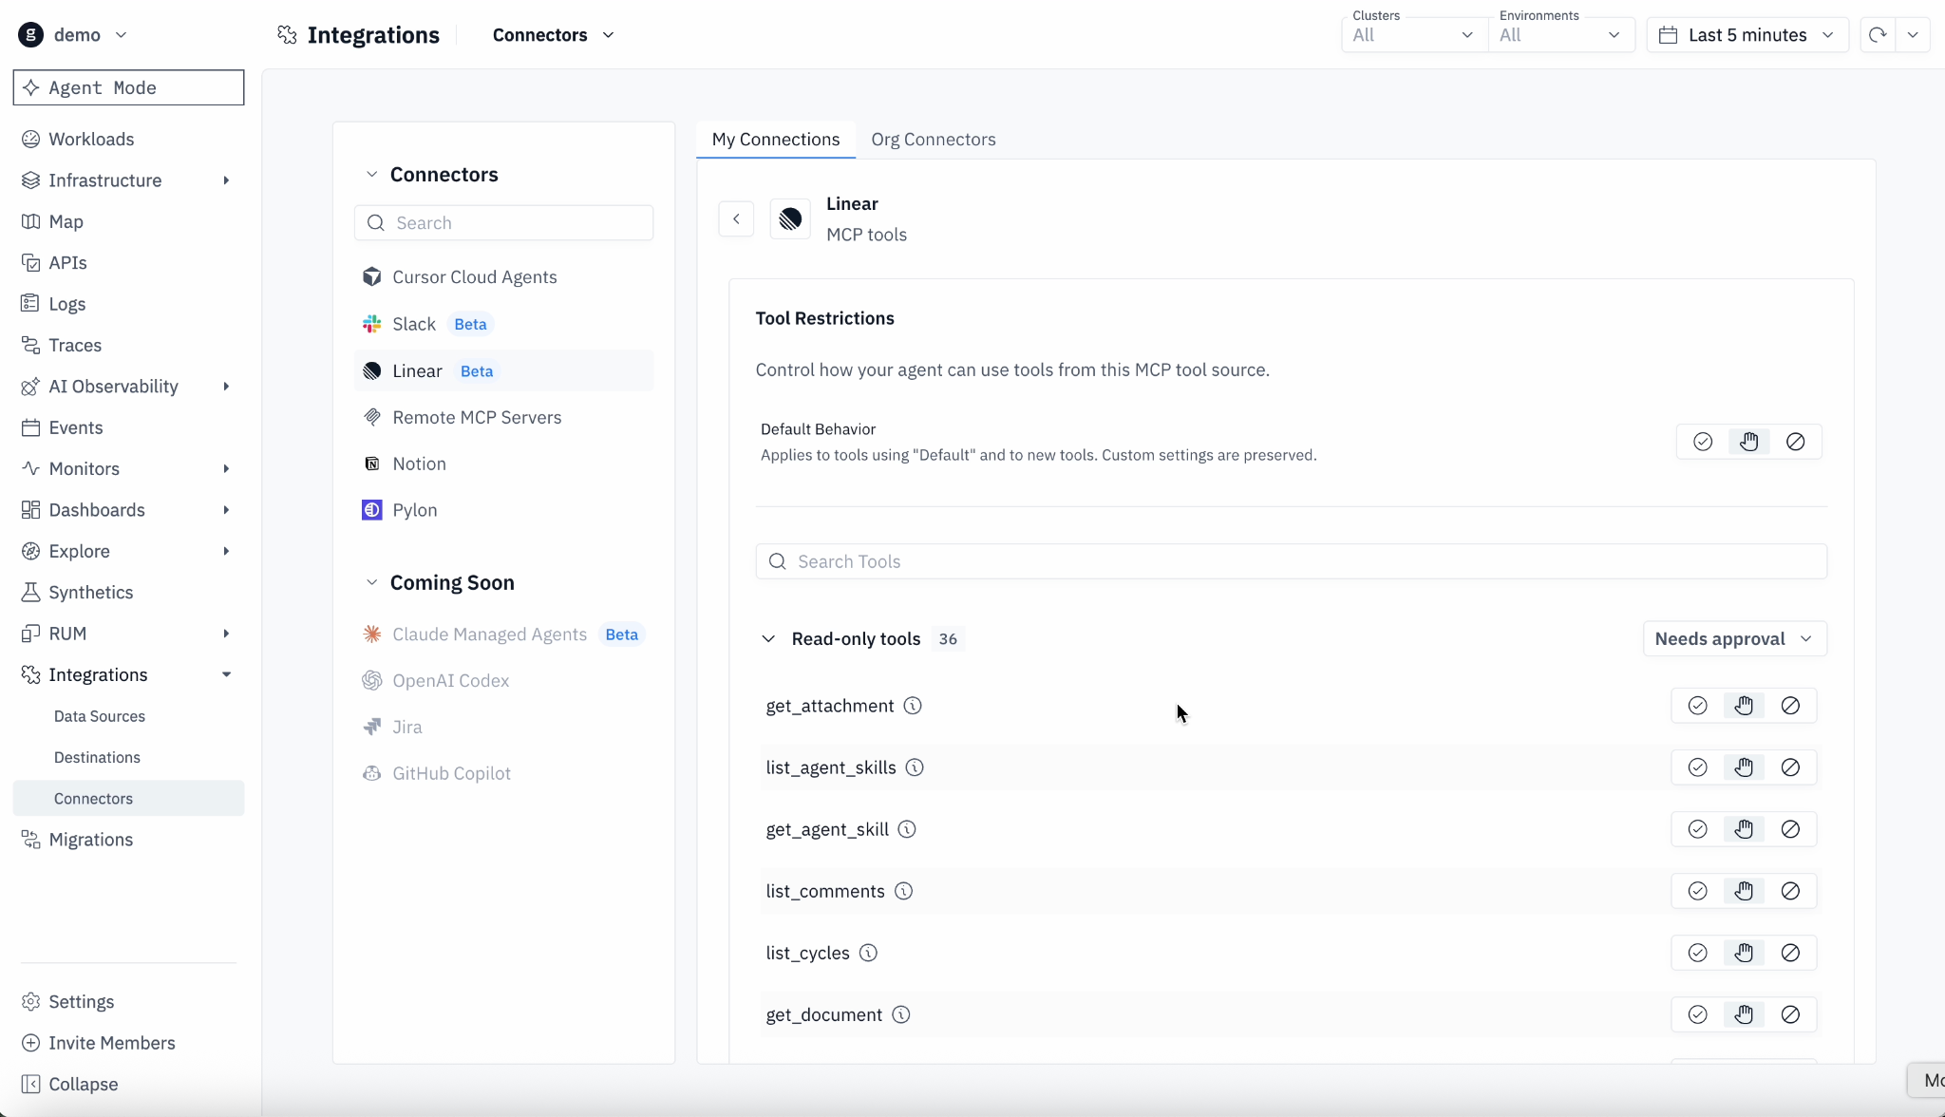Set list_comments to needs approval hand option

point(1744,891)
